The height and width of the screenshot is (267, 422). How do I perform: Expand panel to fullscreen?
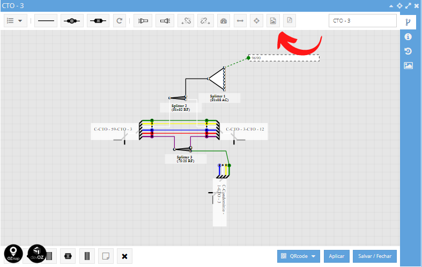click(x=408, y=6)
